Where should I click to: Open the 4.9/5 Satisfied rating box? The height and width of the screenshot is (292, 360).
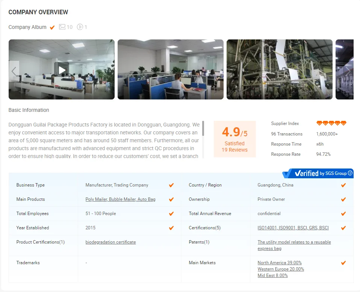coord(234,139)
